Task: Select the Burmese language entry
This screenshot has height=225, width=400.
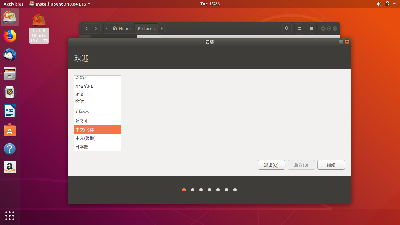Action: coord(98,112)
